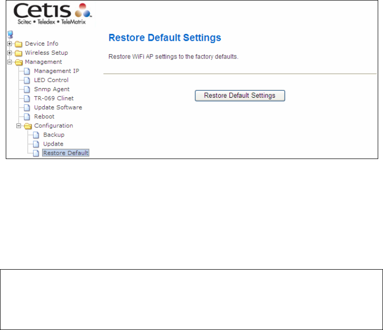
Task: Click the Reboot page icon
Action: (27, 117)
